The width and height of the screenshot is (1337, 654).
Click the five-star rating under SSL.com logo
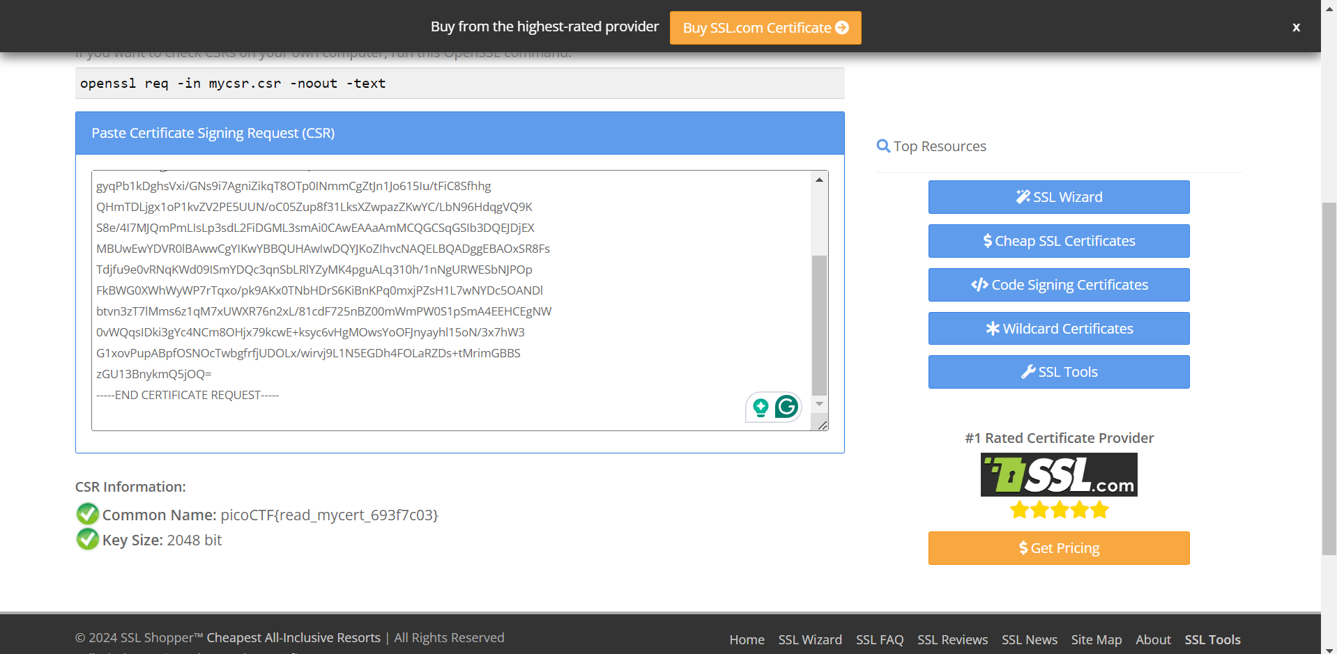point(1060,510)
